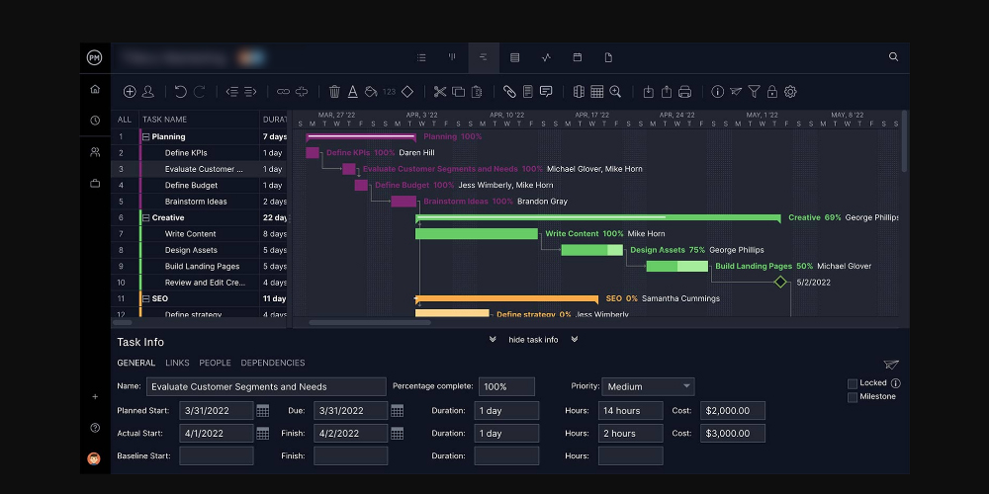Image resolution: width=989 pixels, height=494 pixels.
Task: Collapse the Creative task group
Action: click(x=145, y=218)
